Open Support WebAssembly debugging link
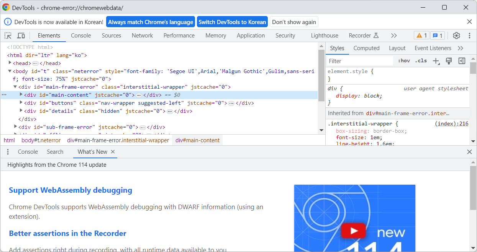This screenshot has height=252, width=477. pos(70,190)
